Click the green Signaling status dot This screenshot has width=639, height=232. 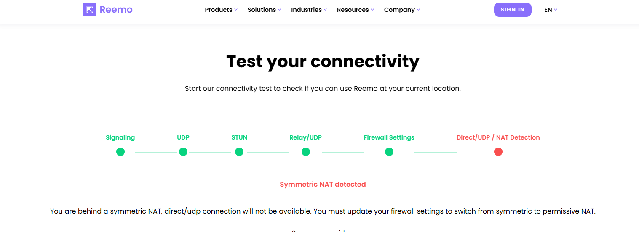[x=120, y=152]
